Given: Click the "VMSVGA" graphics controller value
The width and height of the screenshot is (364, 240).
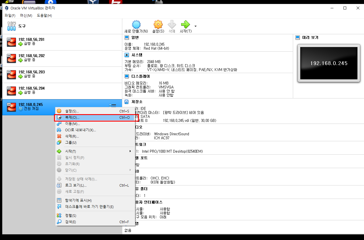Looking at the screenshot, I should tap(166, 87).
